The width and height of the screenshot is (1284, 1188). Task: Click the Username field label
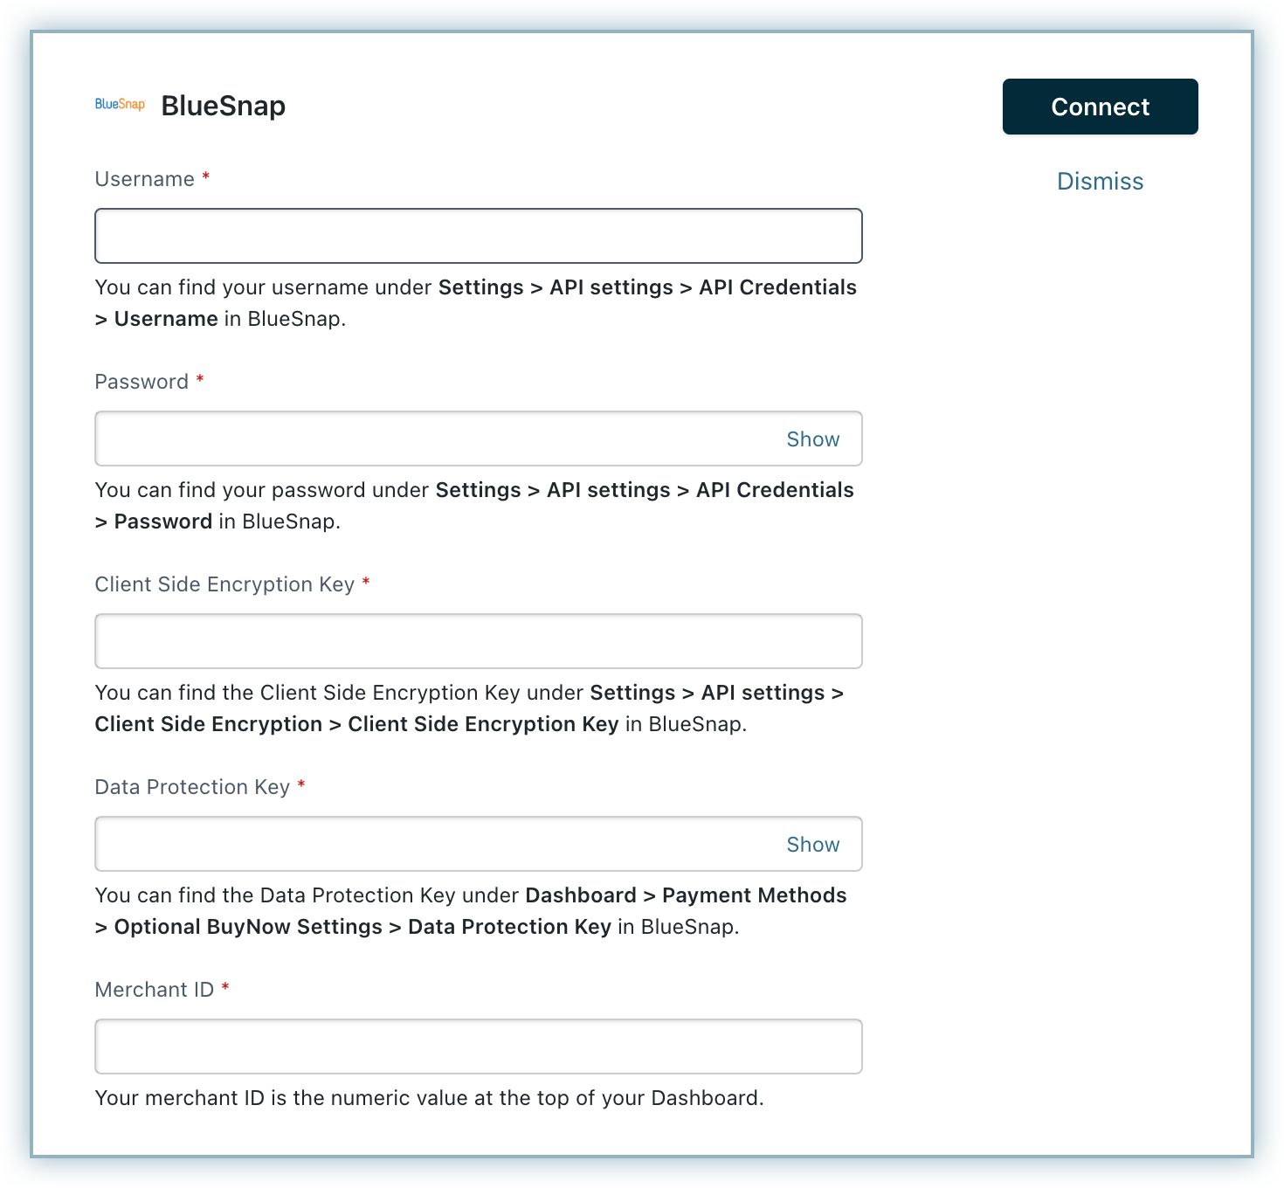pos(144,179)
